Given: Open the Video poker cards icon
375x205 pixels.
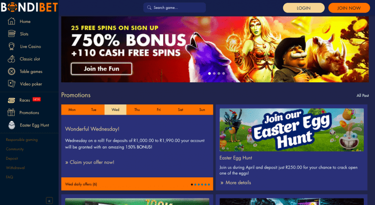Looking at the screenshot, I should (11, 84).
